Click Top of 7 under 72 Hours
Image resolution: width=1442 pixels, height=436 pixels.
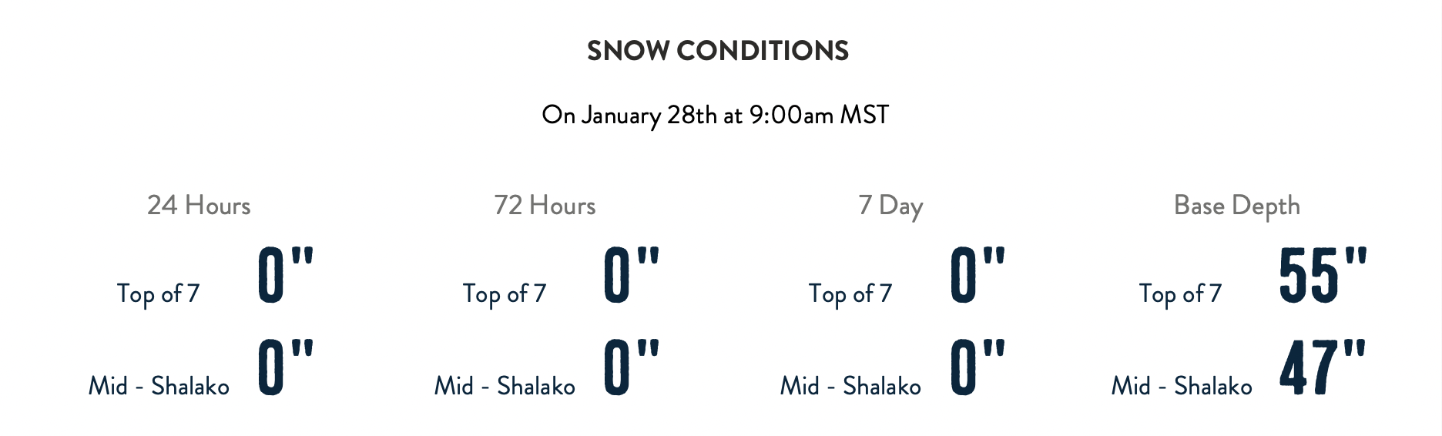click(504, 293)
